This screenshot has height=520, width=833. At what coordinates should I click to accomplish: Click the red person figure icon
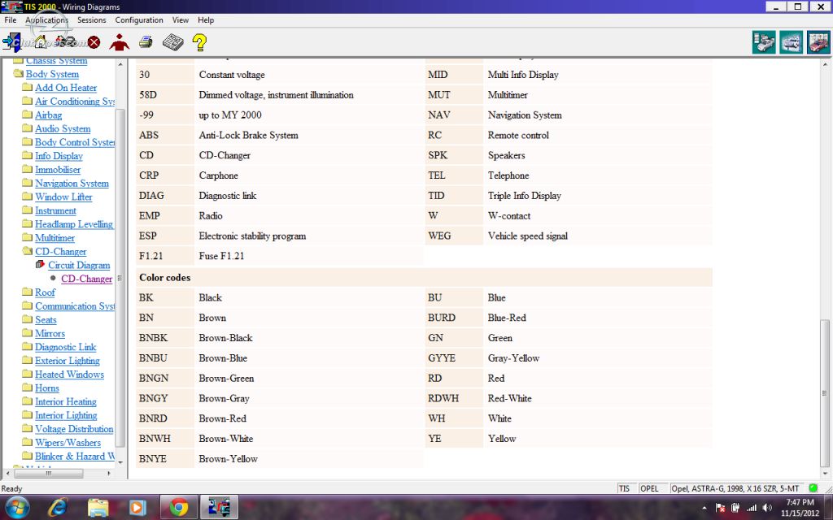click(x=119, y=42)
